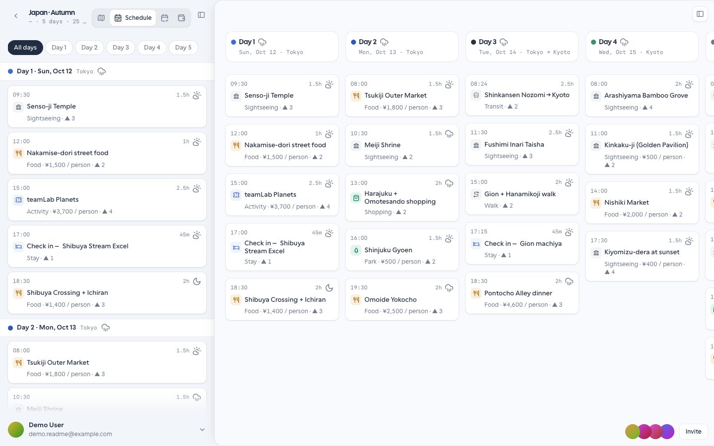Click the ticket icon on sidebar teamLab Planets

click(18, 200)
